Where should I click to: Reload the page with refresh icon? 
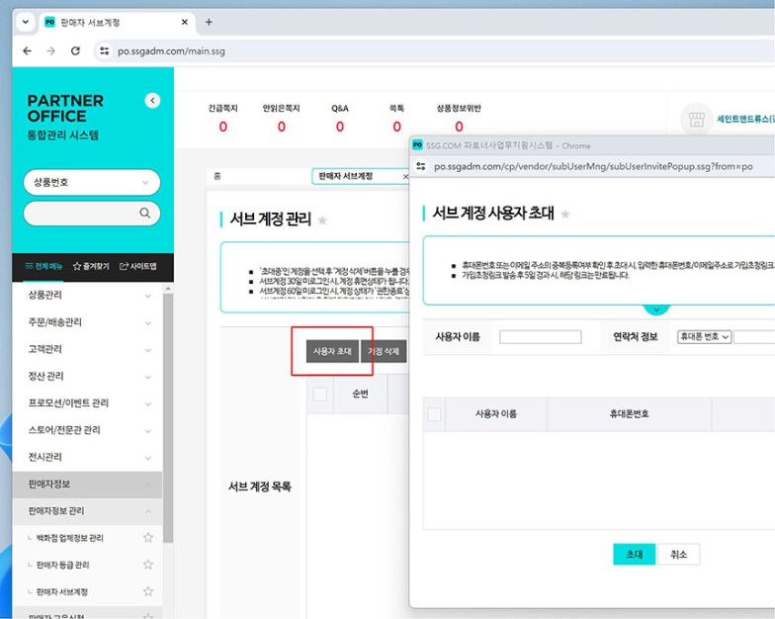click(x=75, y=51)
